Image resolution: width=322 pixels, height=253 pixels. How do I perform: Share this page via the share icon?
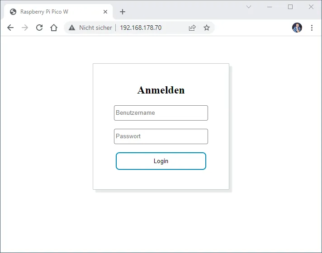(x=192, y=28)
